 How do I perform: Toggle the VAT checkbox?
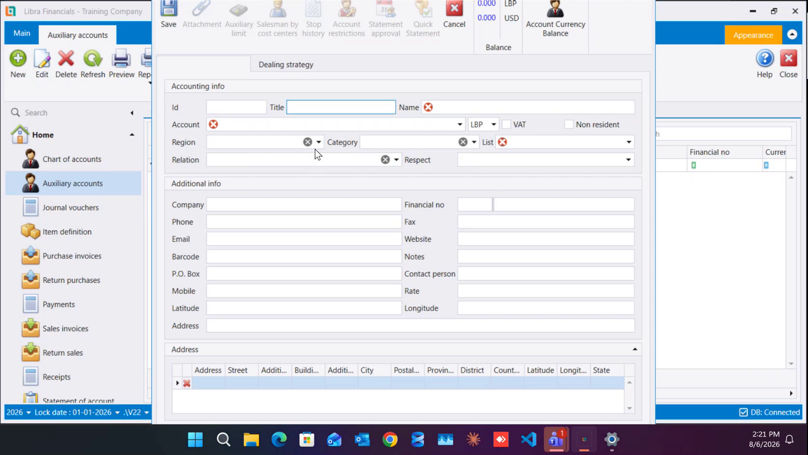pos(506,124)
